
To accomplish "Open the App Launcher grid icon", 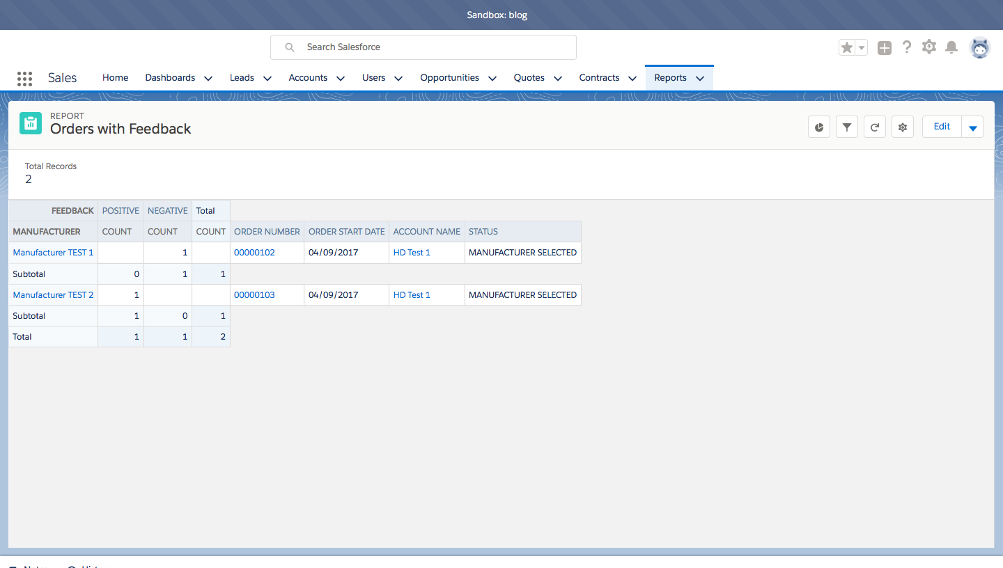I will point(24,78).
